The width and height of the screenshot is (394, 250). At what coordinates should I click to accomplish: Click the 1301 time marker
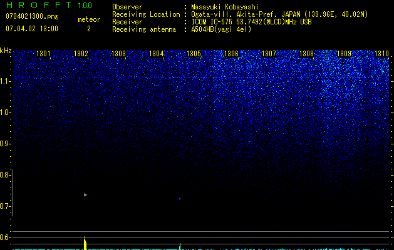tap(43, 54)
